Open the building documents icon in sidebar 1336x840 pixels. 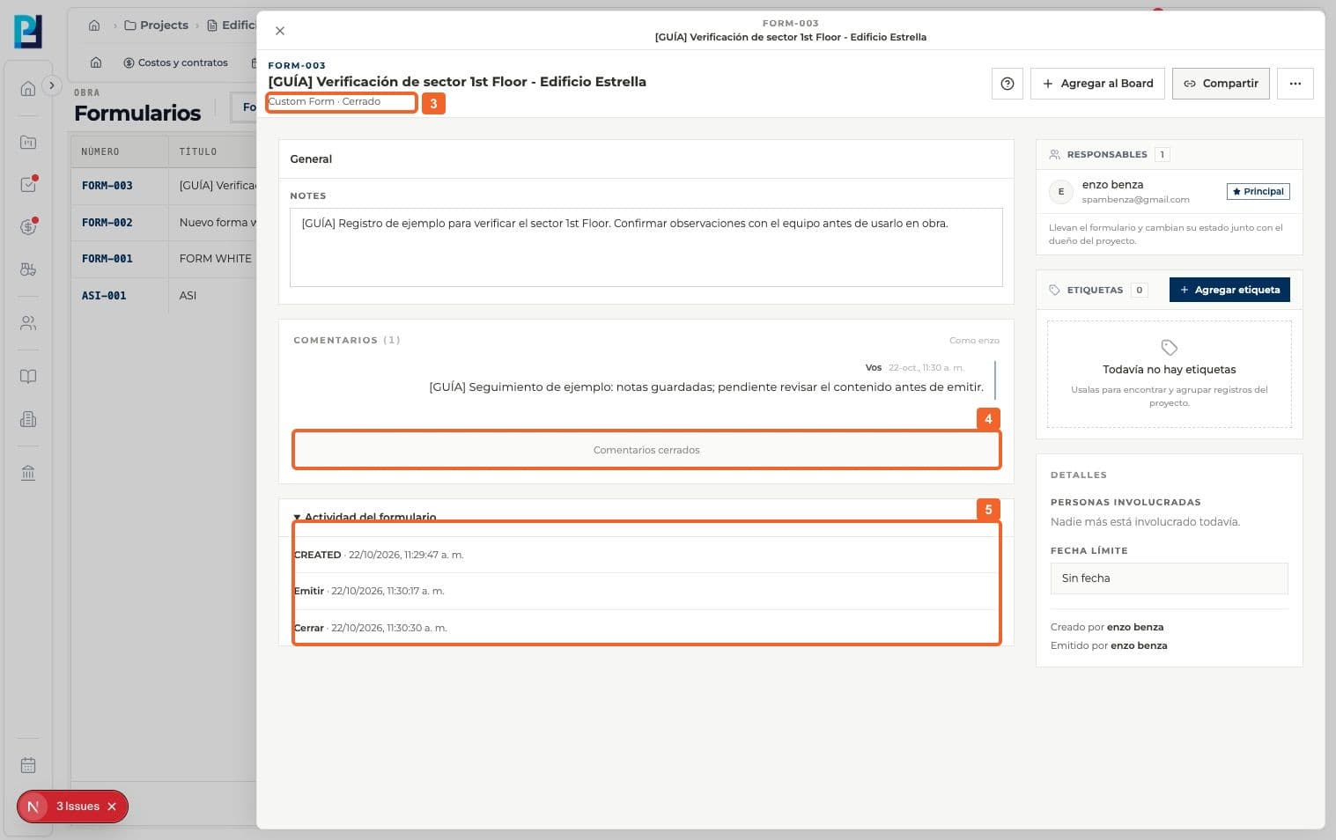pyautogui.click(x=28, y=419)
